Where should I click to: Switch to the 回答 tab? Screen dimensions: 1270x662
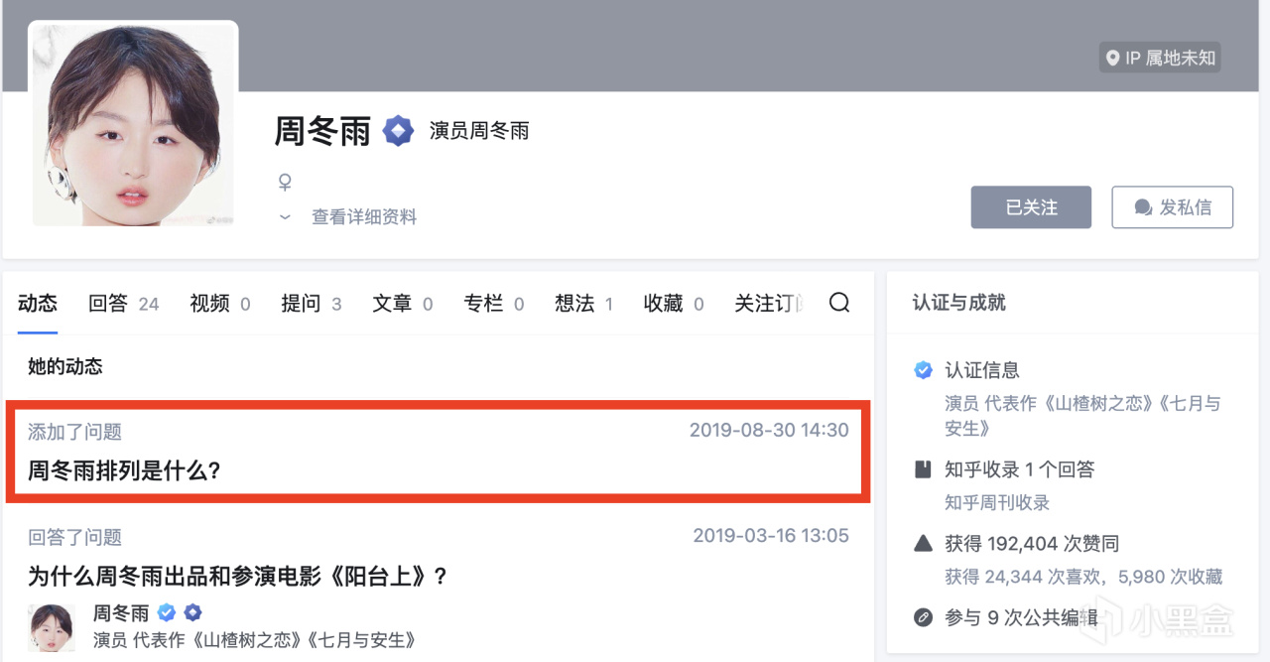tap(109, 304)
